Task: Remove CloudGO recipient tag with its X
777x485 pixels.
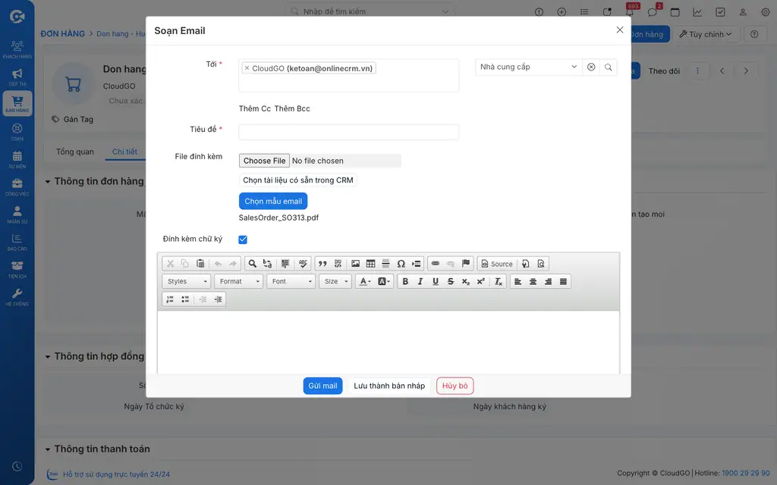Action: click(x=247, y=67)
